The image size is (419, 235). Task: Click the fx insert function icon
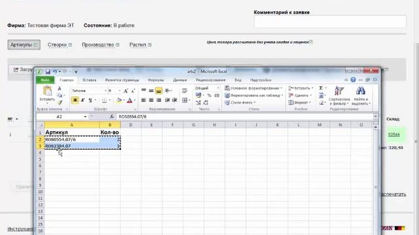[112, 117]
